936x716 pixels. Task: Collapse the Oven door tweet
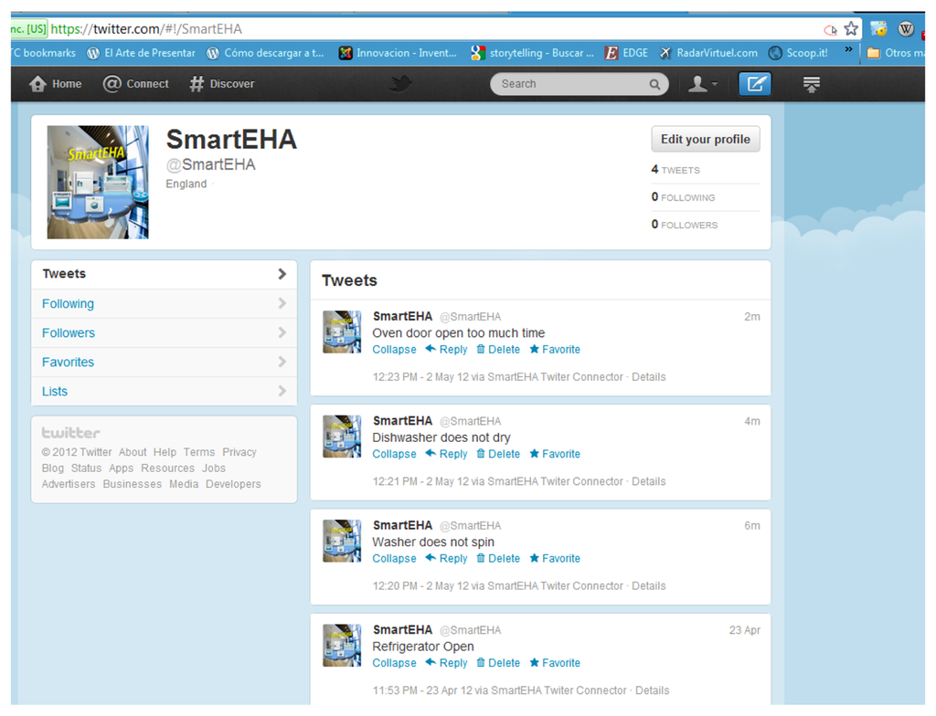pos(395,350)
